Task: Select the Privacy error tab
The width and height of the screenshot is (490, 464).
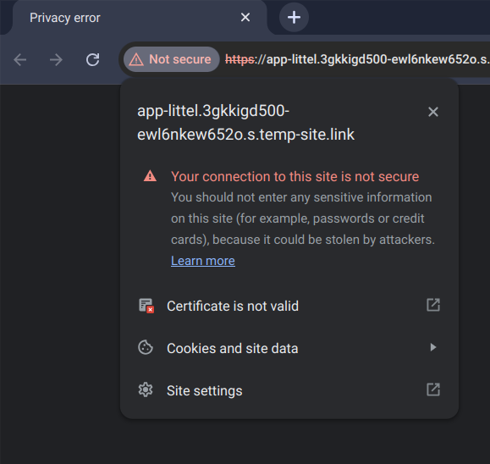Action: tap(140, 18)
